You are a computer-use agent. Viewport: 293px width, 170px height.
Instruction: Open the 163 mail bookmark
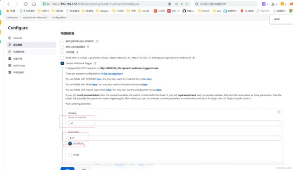click(247, 11)
